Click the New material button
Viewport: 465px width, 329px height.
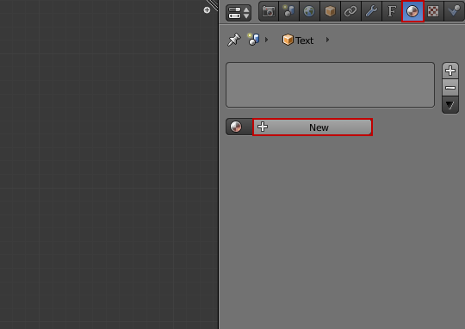[313, 127]
